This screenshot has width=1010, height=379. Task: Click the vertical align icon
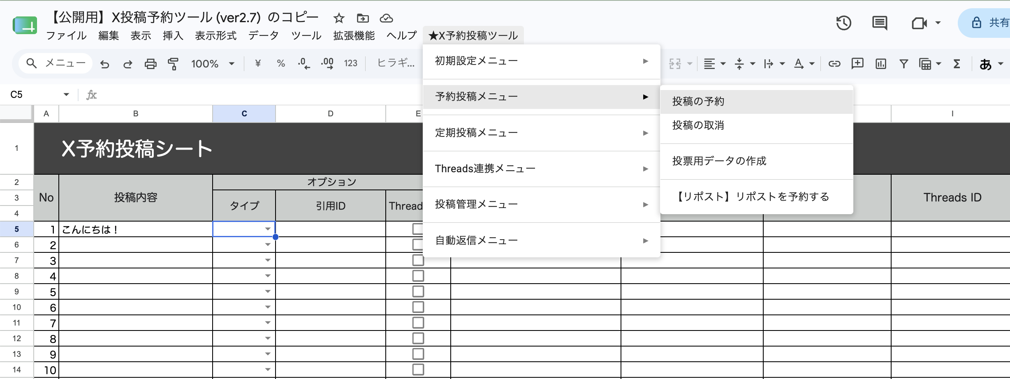[739, 64]
